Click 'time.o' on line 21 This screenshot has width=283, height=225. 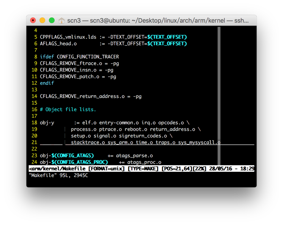pos(144,142)
